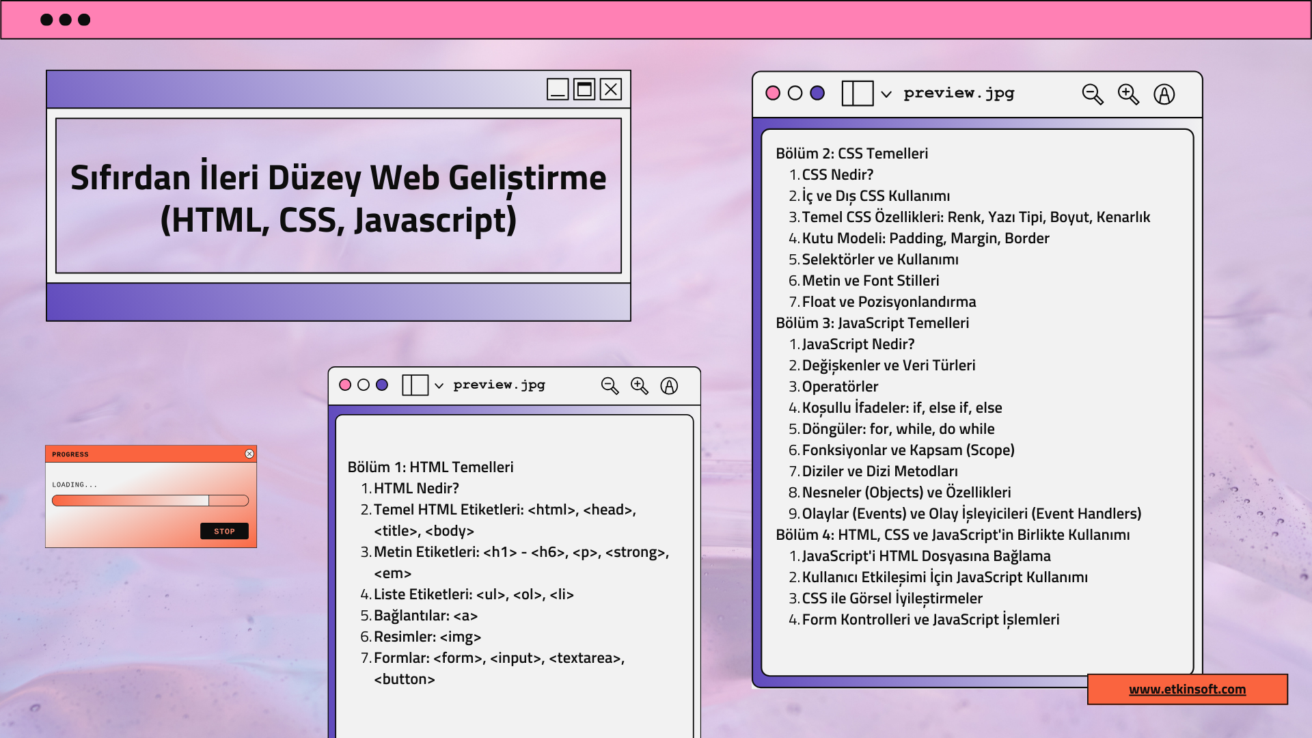
Task: Click 'Kullanıcı Etkileşimi İçin JavaScript Kullanımı' item
Action: coord(944,577)
